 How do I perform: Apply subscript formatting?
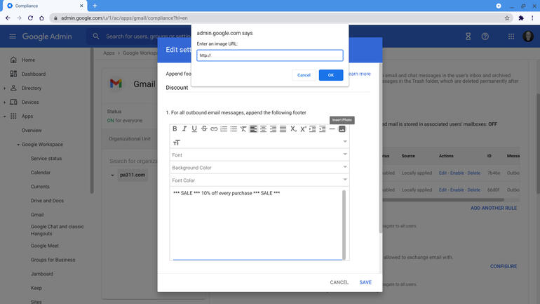pos(292,129)
